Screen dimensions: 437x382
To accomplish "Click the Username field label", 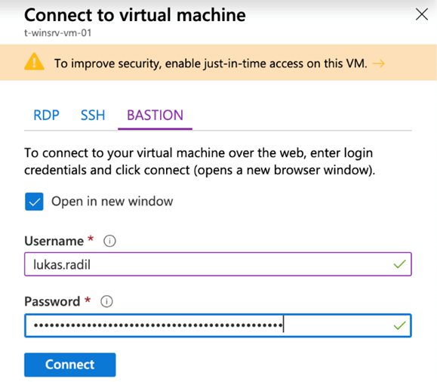I will click(x=54, y=241).
